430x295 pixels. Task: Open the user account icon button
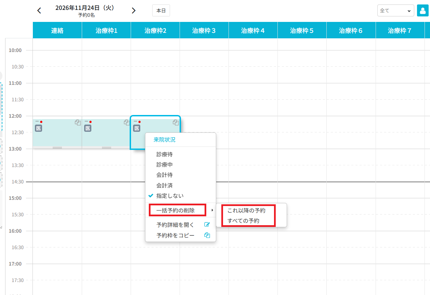tap(423, 10)
